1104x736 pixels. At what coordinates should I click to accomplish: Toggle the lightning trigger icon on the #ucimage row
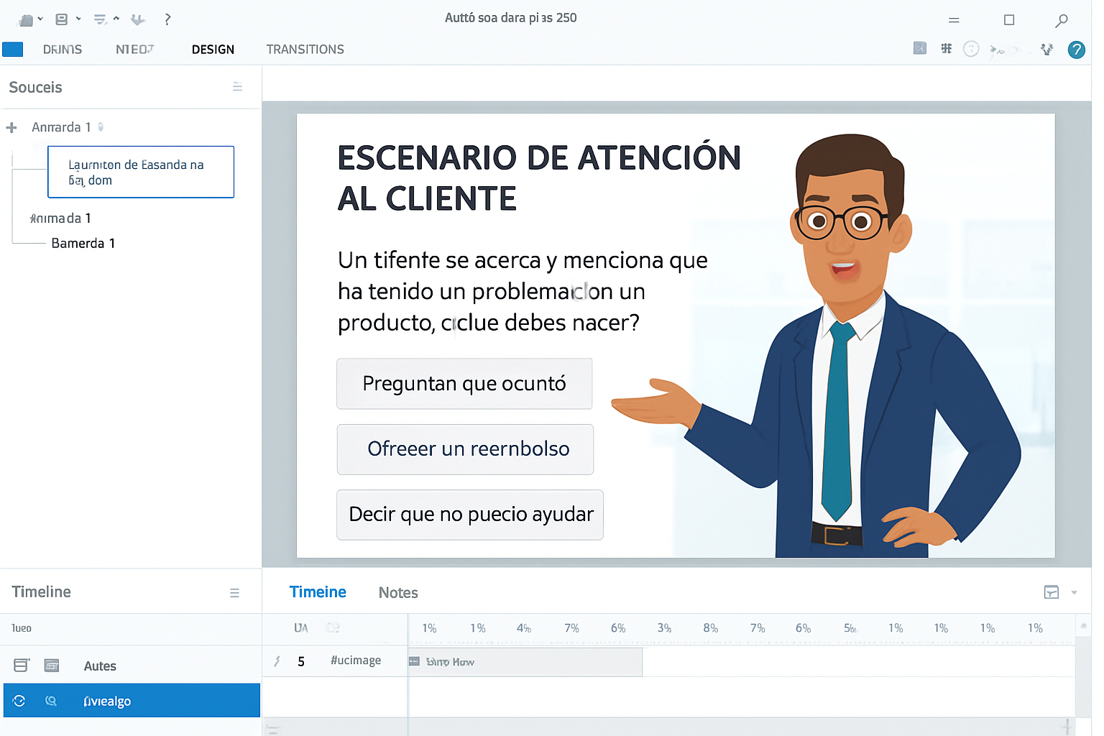[277, 661]
